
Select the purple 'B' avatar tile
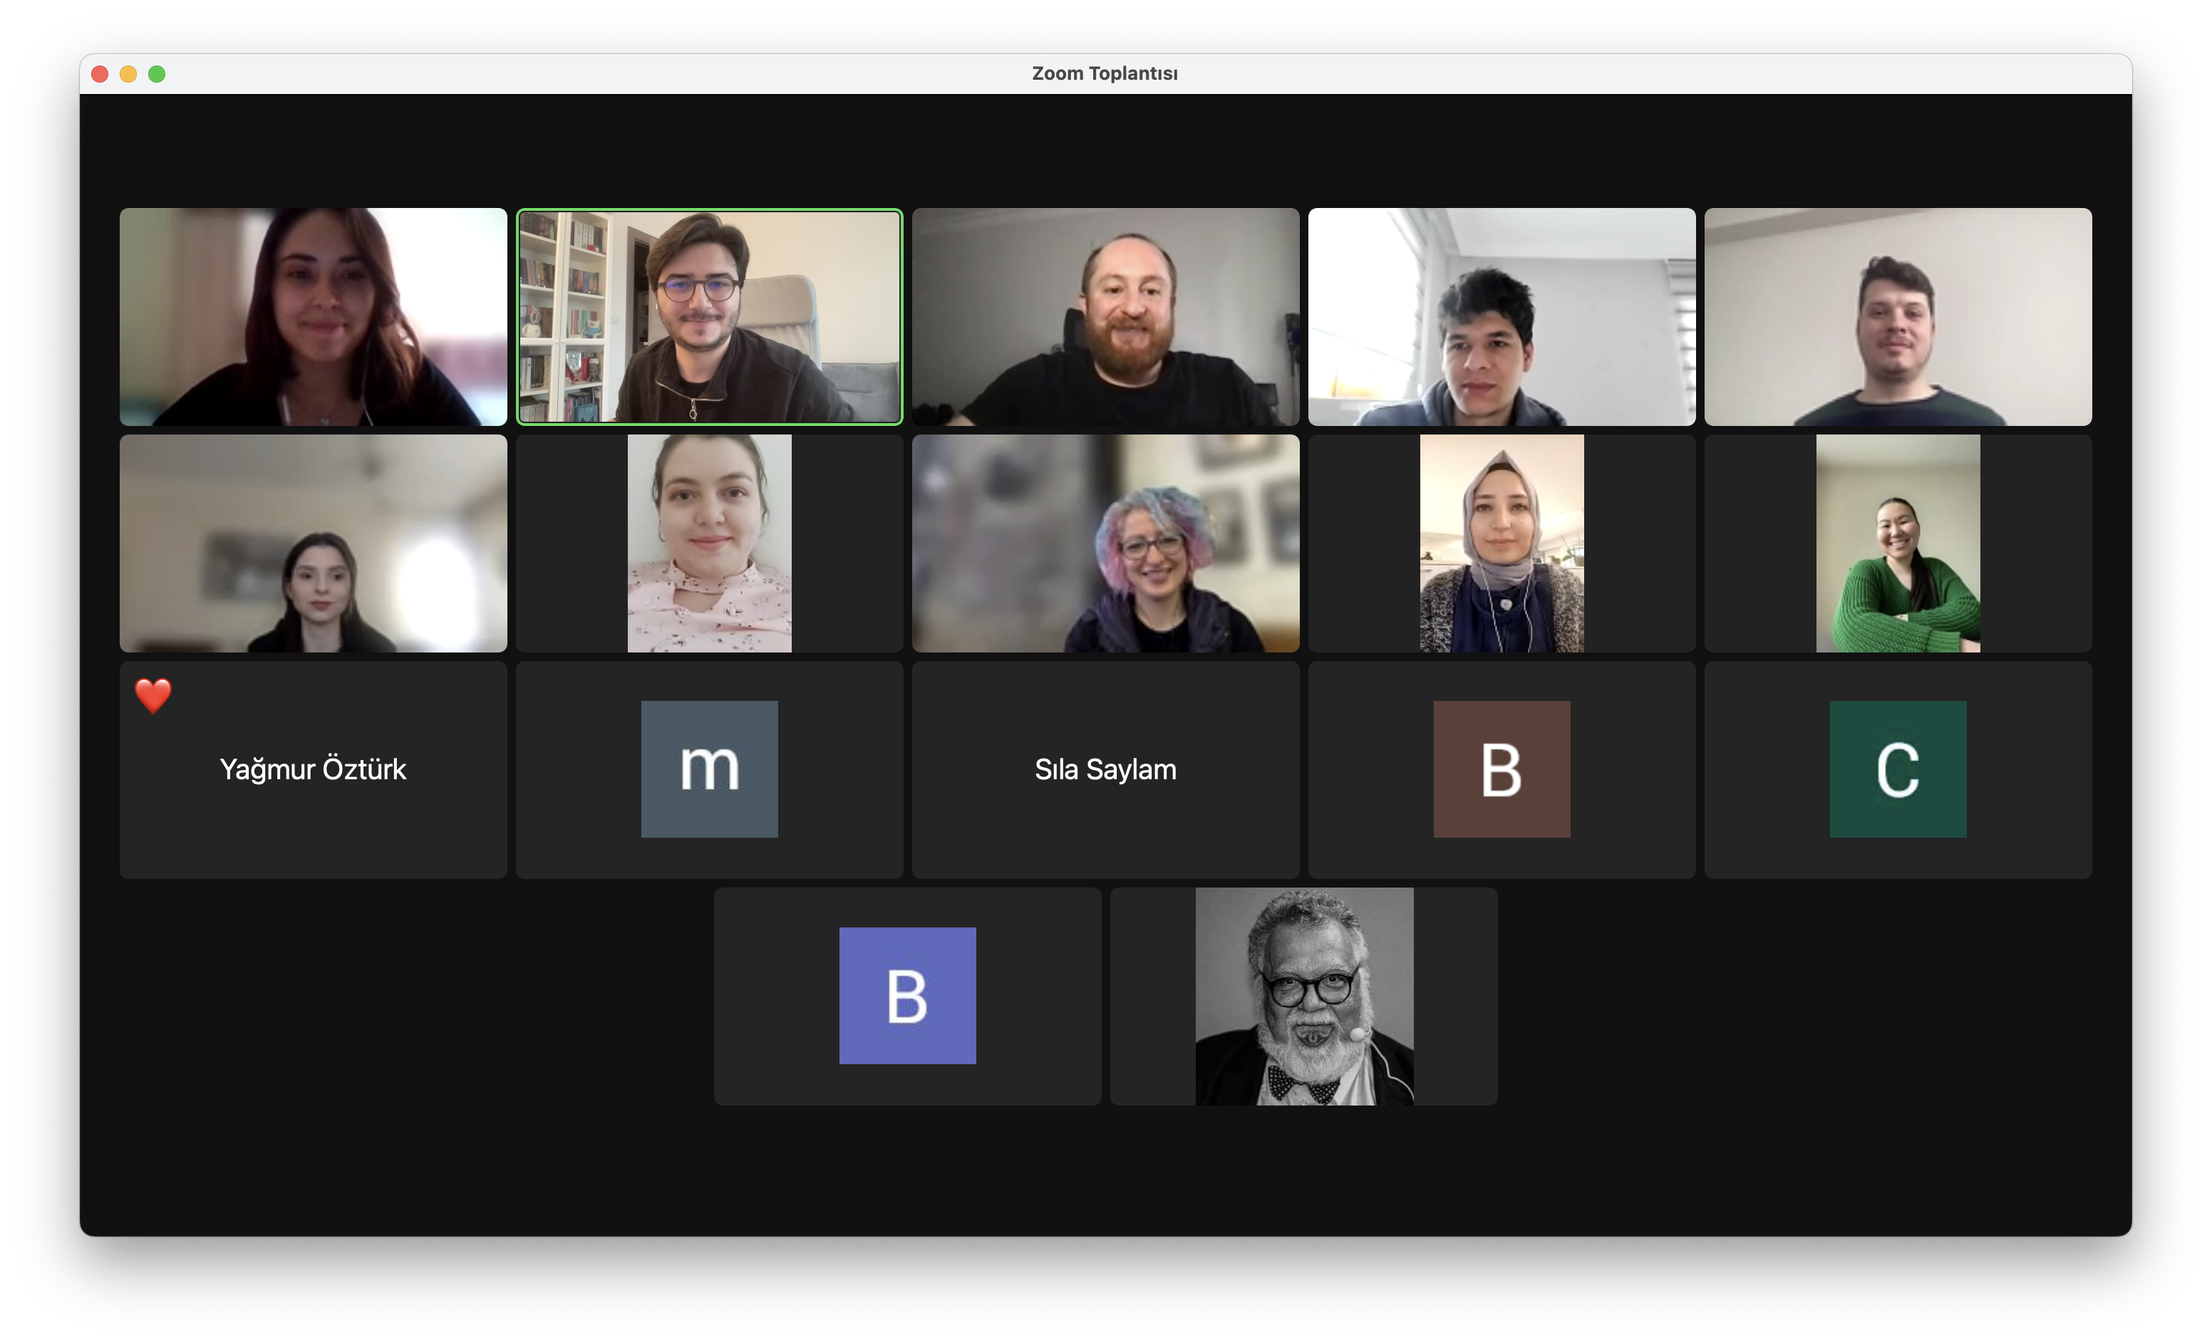tap(906, 995)
